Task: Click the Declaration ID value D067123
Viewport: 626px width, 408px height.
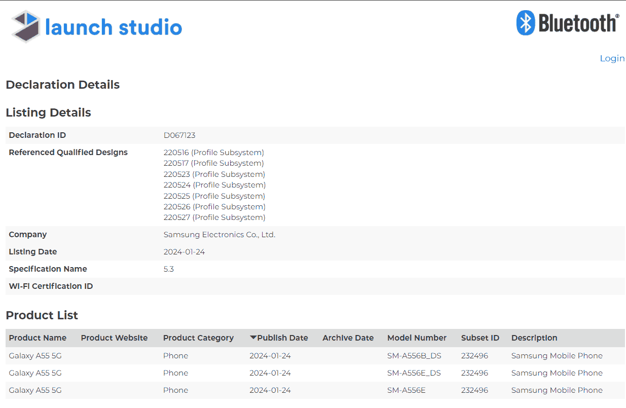Action: [x=179, y=135]
